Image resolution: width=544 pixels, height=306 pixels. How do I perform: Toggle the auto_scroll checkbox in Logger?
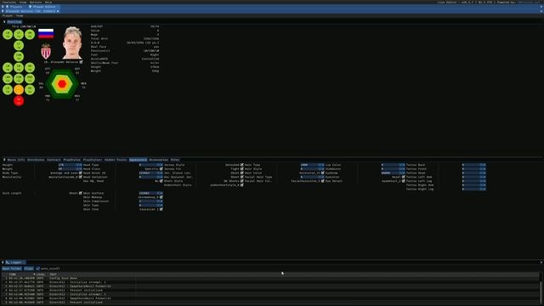click(x=37, y=269)
